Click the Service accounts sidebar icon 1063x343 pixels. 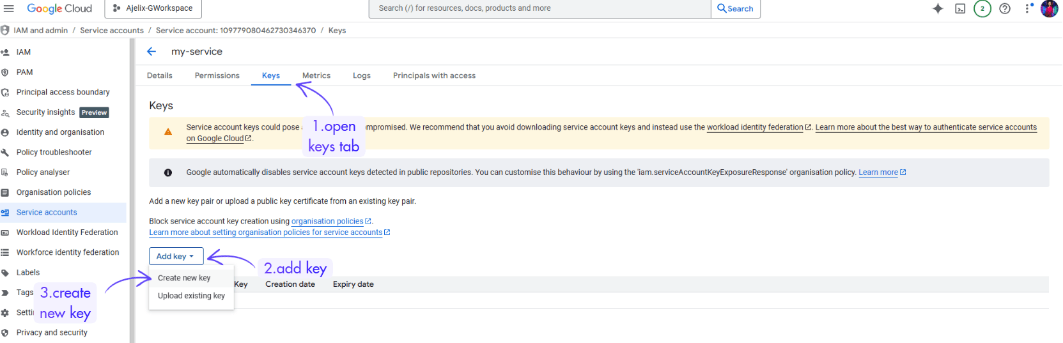[5, 213]
